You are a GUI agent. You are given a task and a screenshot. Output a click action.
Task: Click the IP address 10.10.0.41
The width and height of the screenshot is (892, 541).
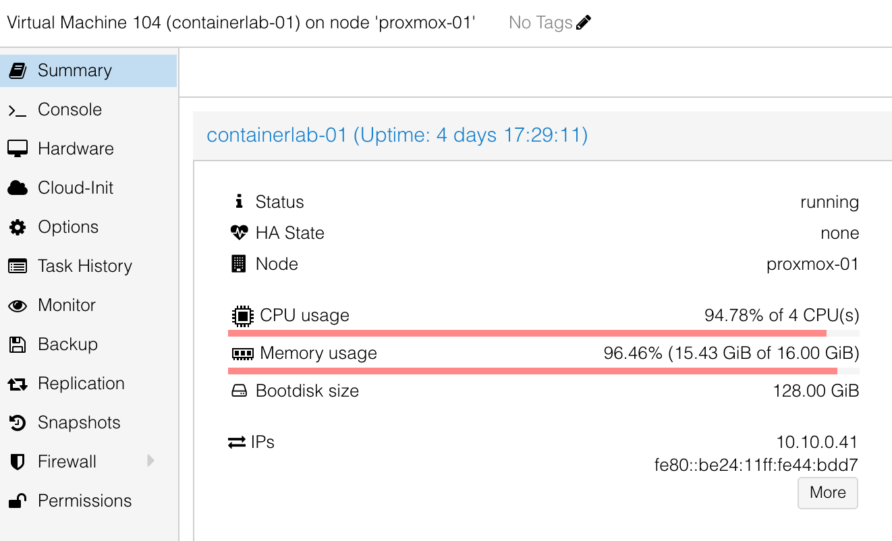[816, 443]
